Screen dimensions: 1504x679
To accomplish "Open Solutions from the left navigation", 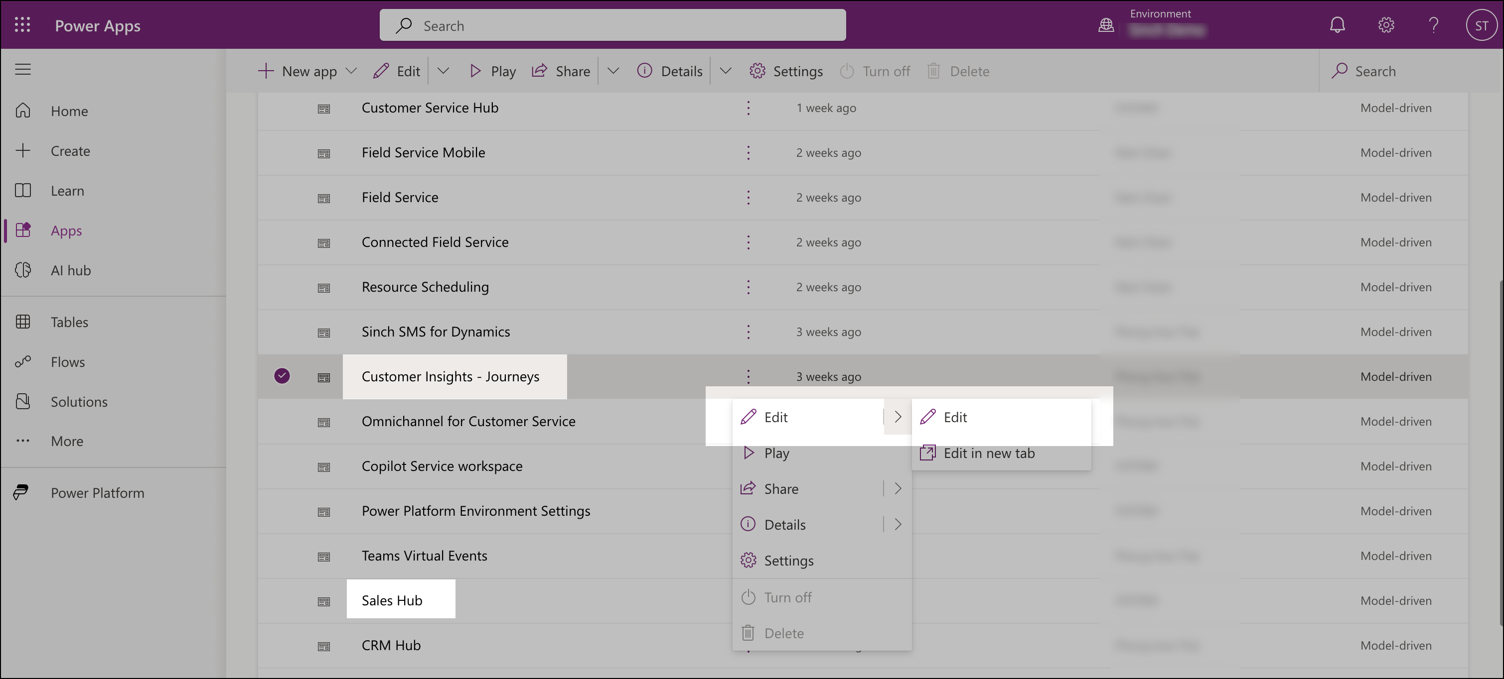I will pyautogui.click(x=78, y=401).
